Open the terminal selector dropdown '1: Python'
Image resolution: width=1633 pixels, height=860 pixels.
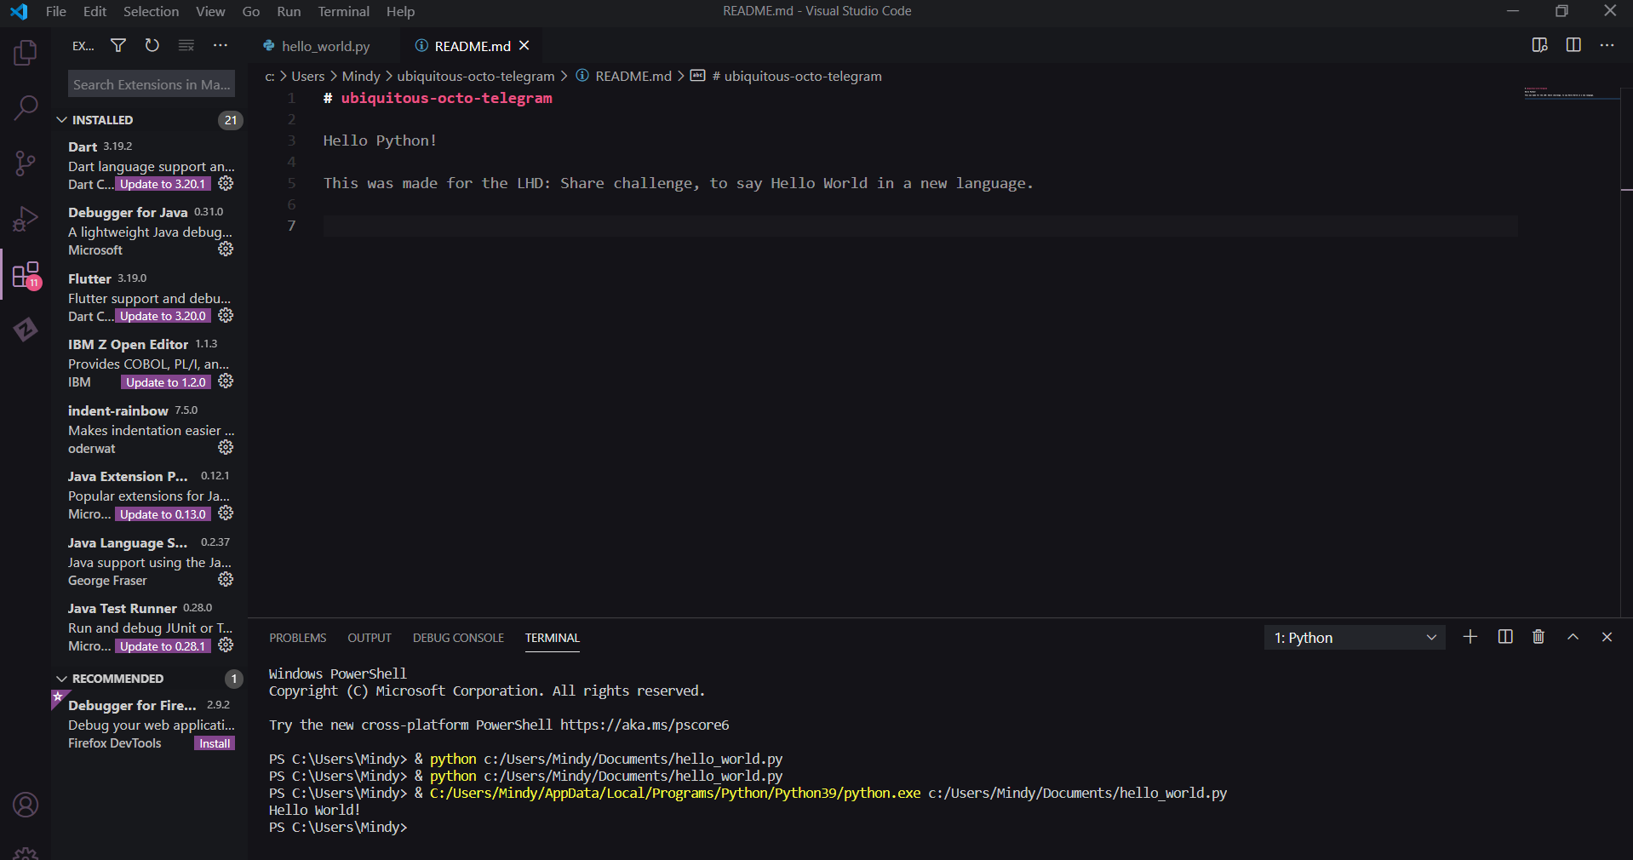[x=1355, y=638]
